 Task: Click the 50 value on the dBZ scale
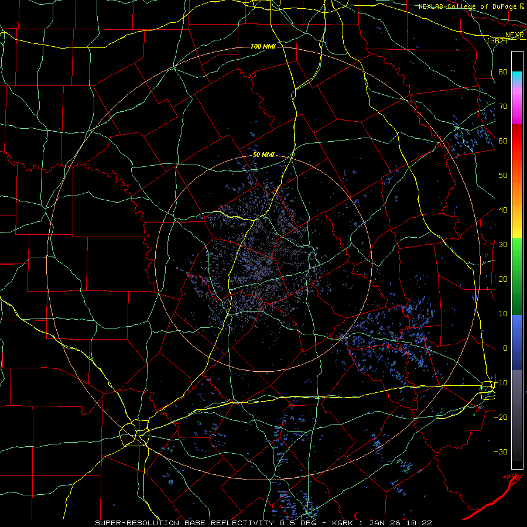pyautogui.click(x=503, y=176)
